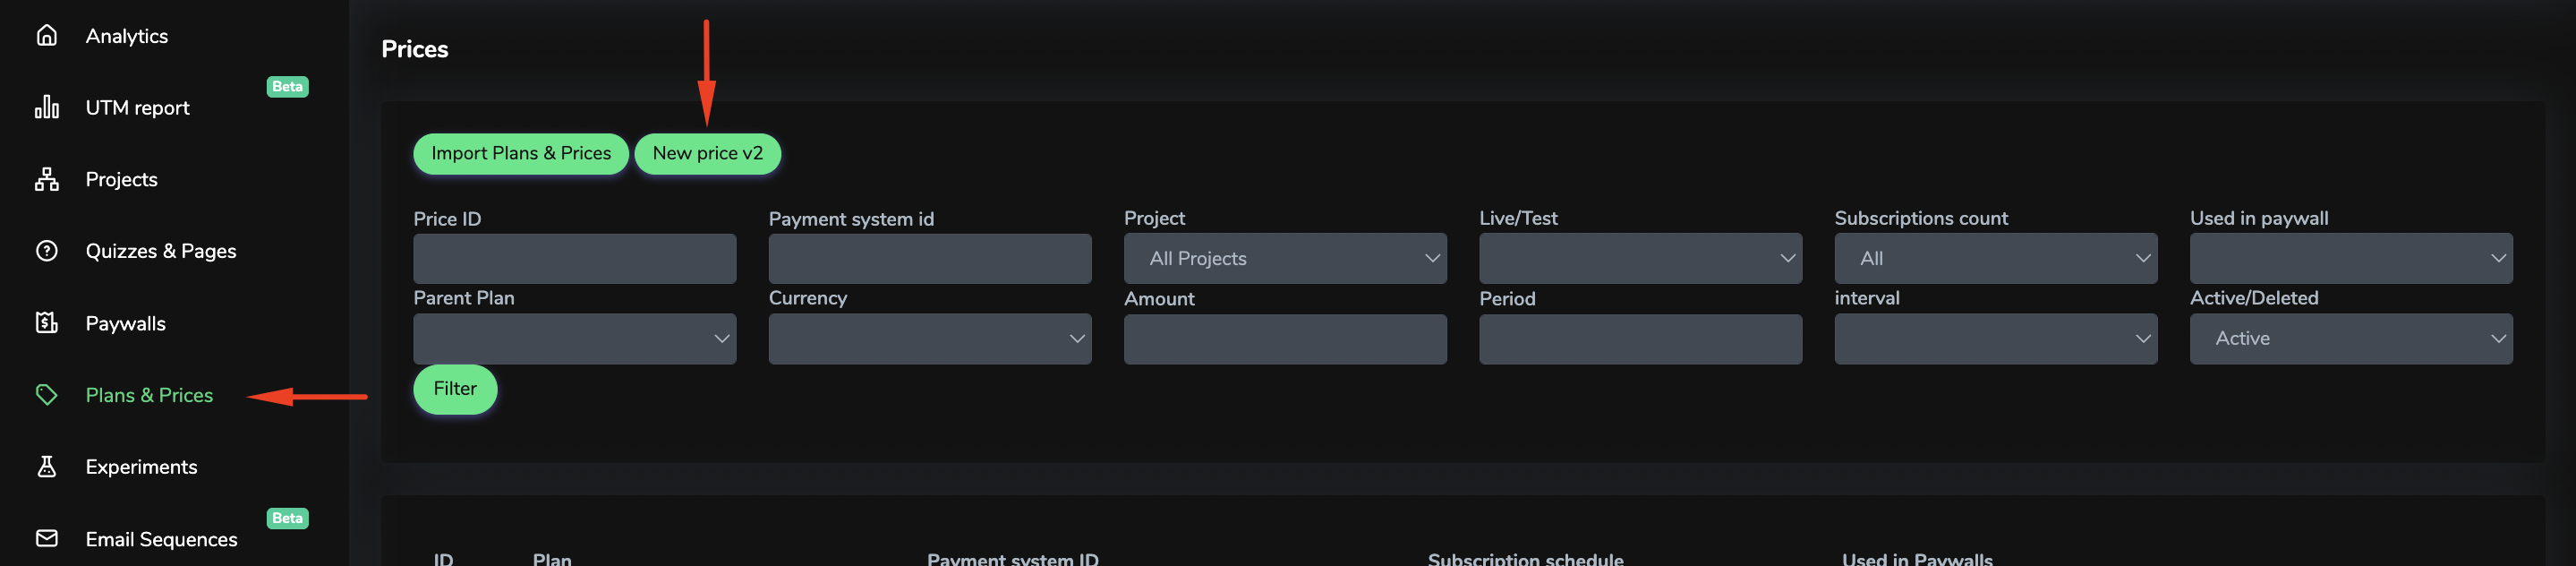This screenshot has height=566, width=2576.
Task: Click the Paywalls dollar document icon
Action: coord(46,323)
